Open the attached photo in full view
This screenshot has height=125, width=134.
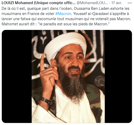pos(67,76)
